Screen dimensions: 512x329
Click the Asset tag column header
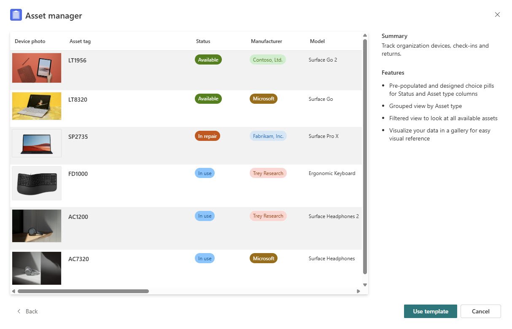80,41
